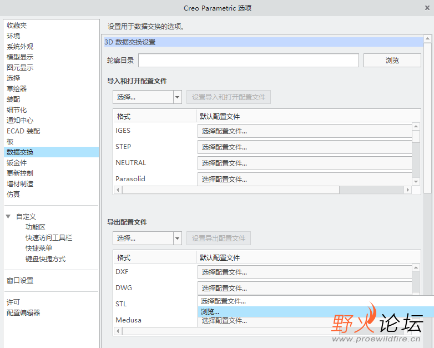The height and width of the screenshot is (348, 434).
Task: Open 快捷菜单 customization
Action: 39,248
